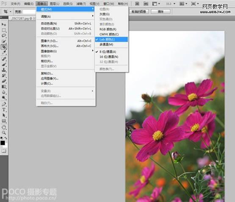Open the 文件(F) menu

coord(15,4)
